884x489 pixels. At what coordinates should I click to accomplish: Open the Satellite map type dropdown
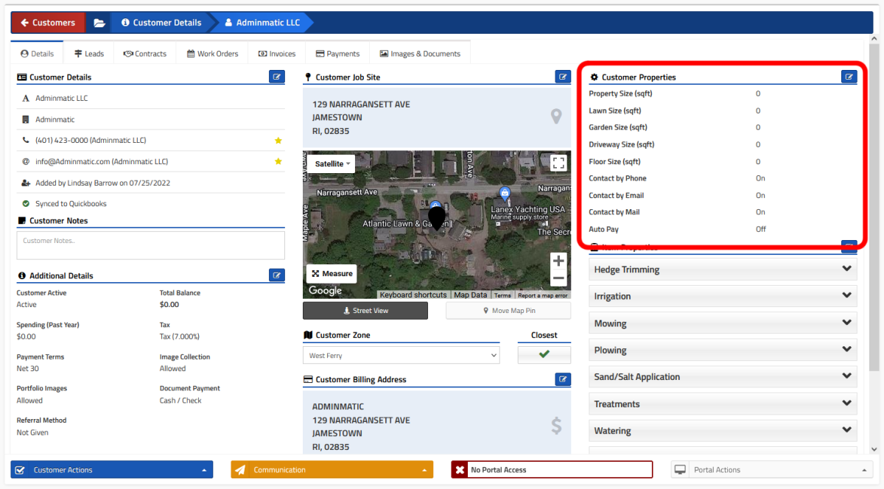[x=331, y=163]
